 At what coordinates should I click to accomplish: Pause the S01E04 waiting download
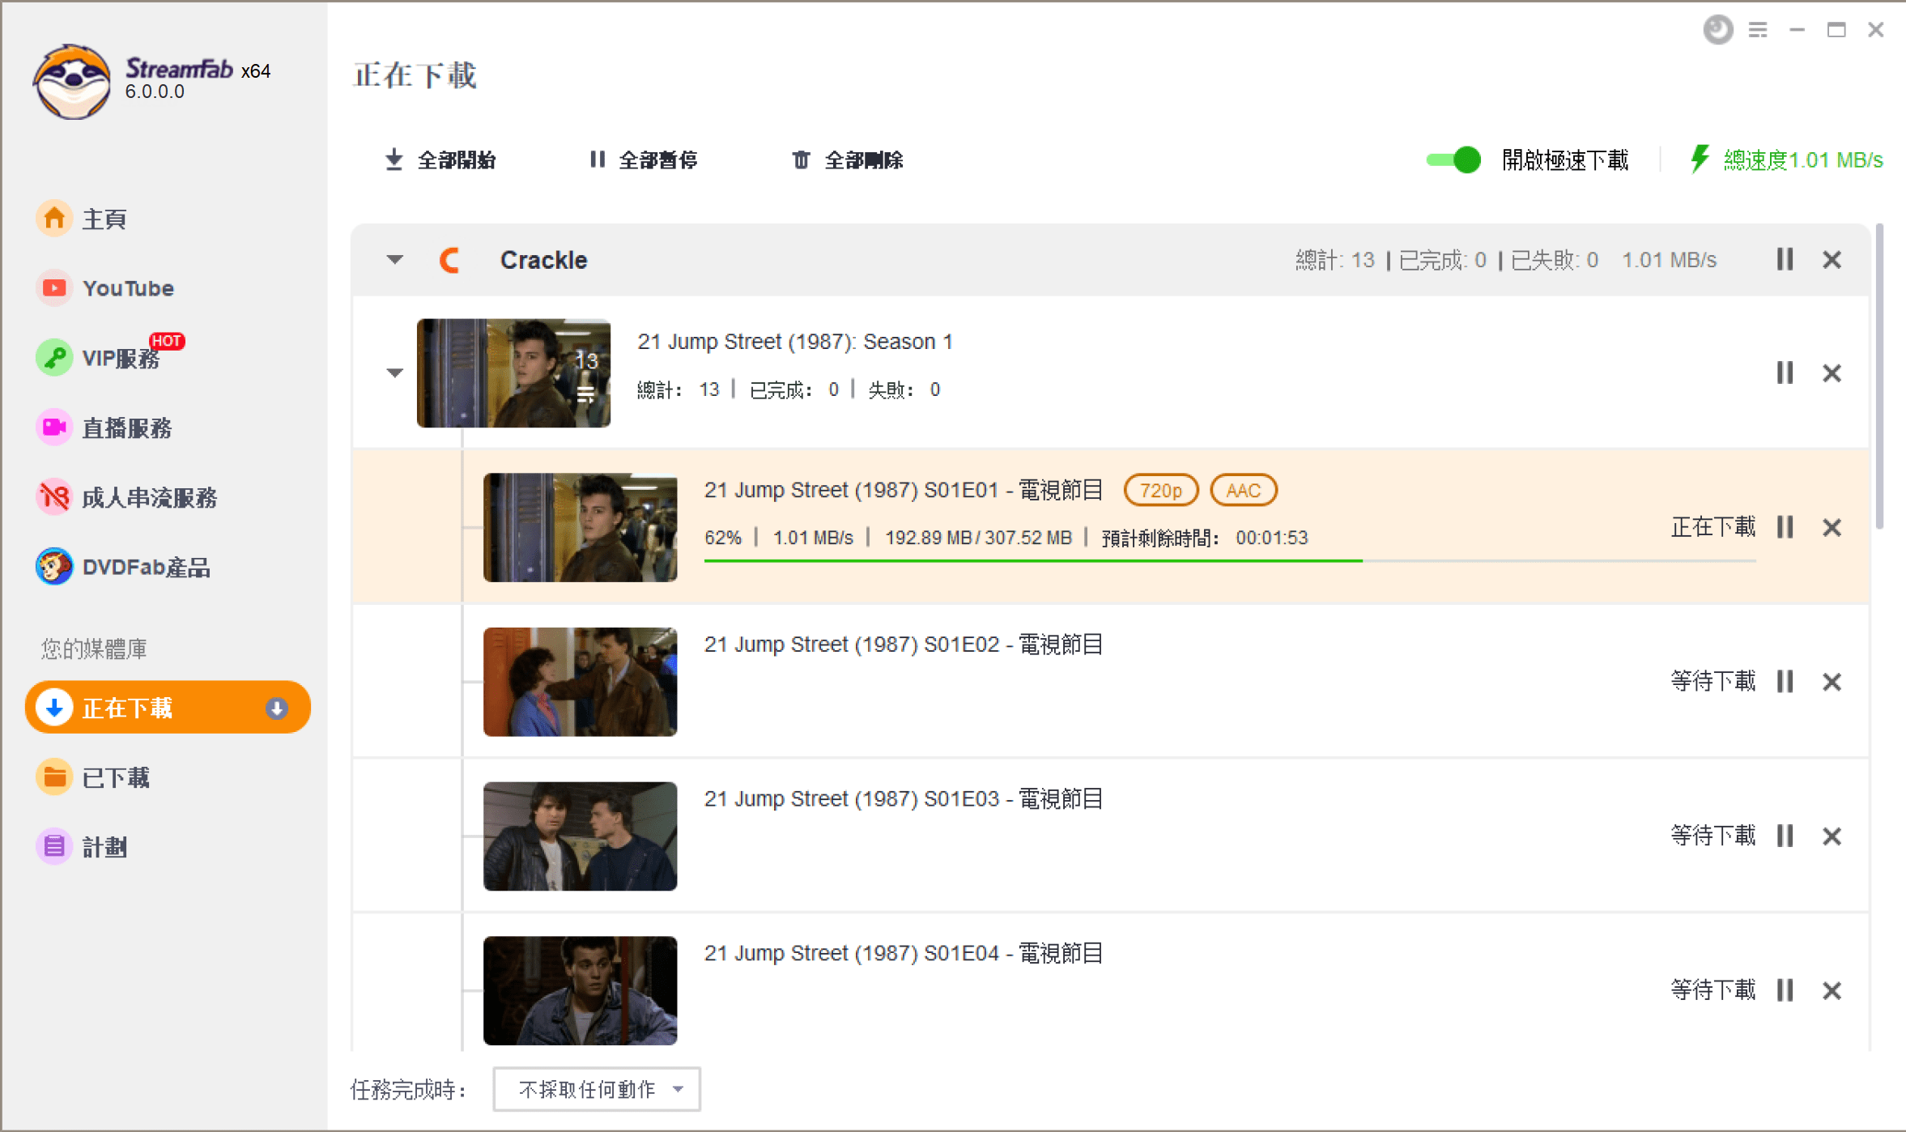1785,990
